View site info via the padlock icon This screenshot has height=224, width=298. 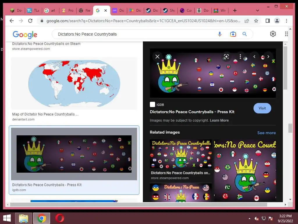pyautogui.click(x=42, y=21)
